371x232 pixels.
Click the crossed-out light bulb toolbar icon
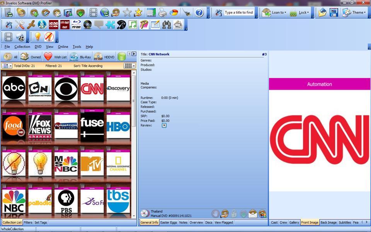(x=49, y=37)
